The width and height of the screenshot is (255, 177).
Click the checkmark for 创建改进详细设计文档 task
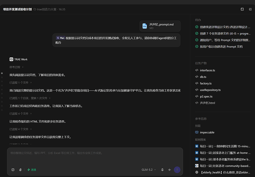(197, 27)
